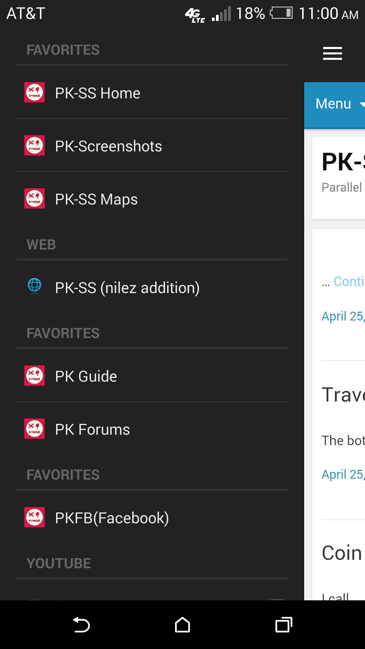365x649 pixels.
Task: Select the PK Forums red face icon
Action: click(x=34, y=429)
